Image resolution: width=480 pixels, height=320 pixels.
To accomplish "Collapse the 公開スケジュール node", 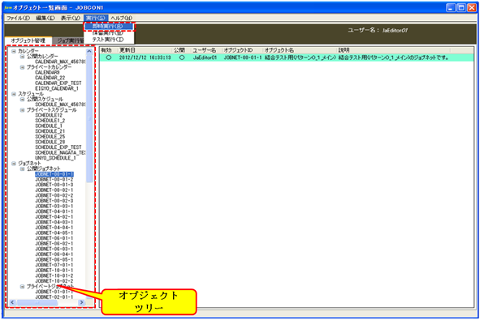I will [22, 100].
